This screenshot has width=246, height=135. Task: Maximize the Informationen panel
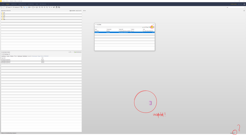pos(81,52)
